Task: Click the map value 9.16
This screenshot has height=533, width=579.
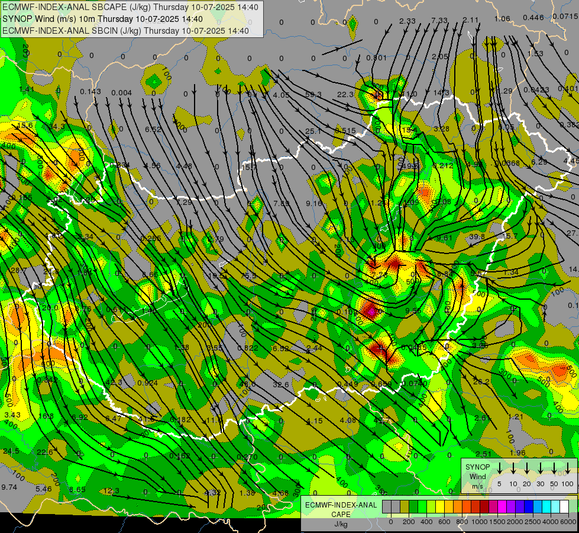Action: coord(314,203)
